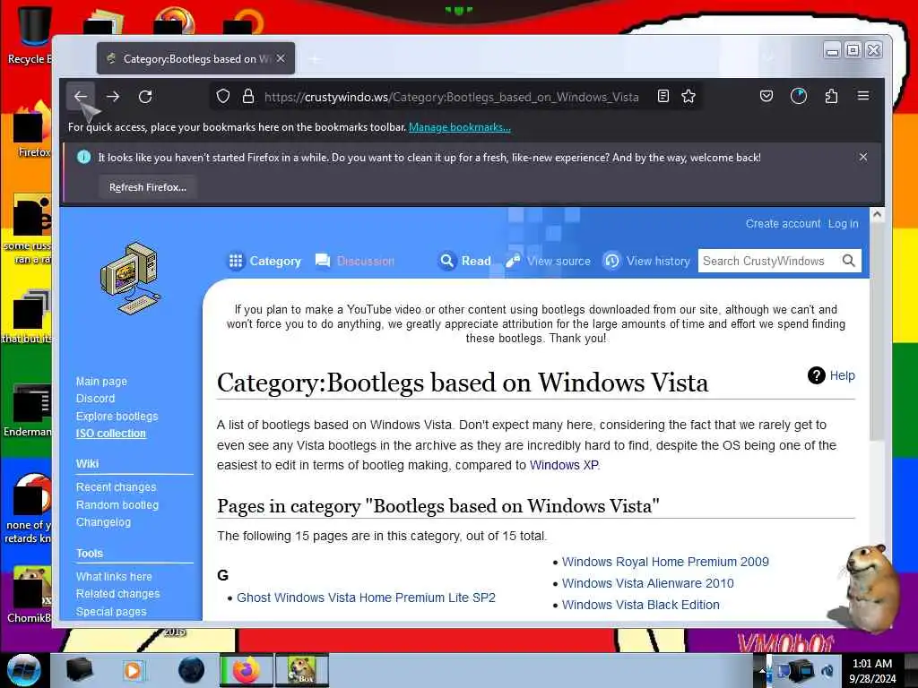
Task: Click the taskbar clock showing 1:01 AM
Action: [872, 670]
